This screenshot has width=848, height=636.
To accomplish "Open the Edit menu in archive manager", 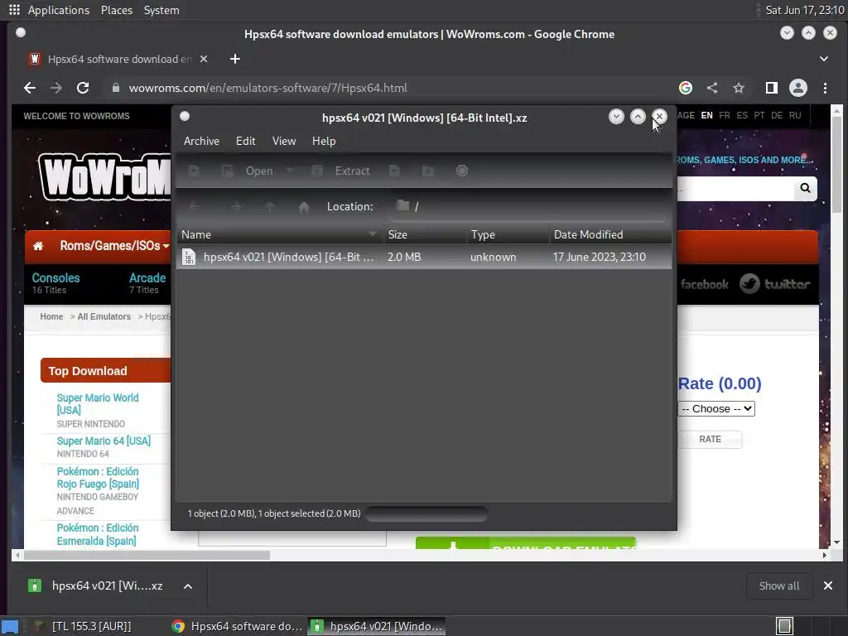I will tap(245, 141).
